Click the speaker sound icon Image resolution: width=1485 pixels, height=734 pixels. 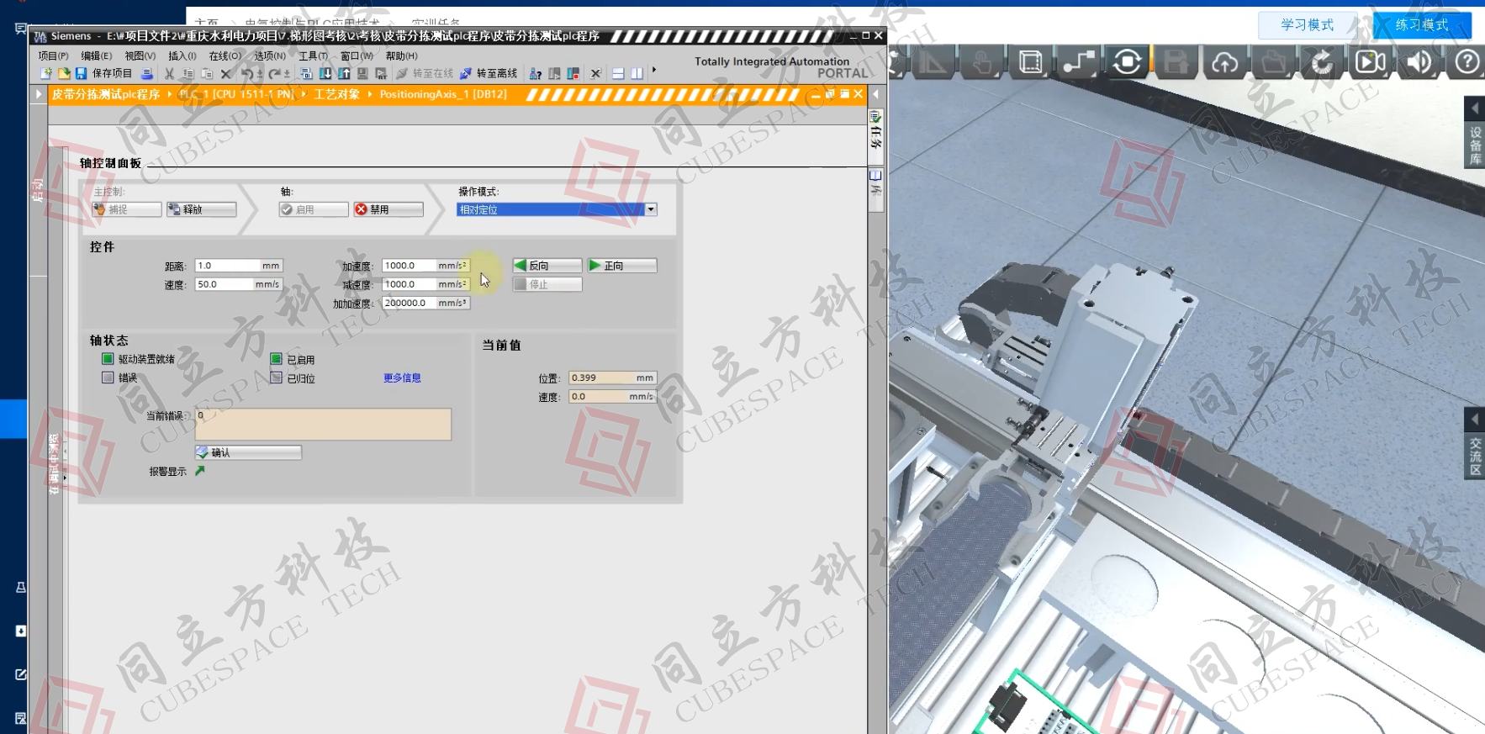pos(1419,62)
